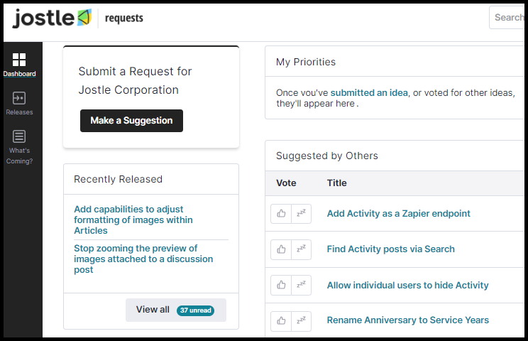Click View all recently released items
This screenshot has height=341, width=528.
coord(176,310)
